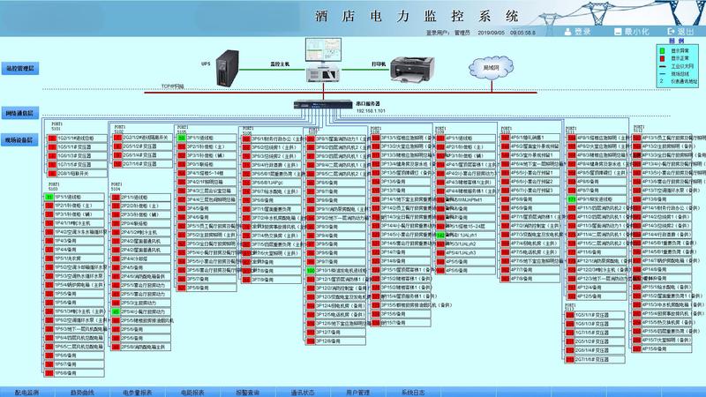The width and height of the screenshot is (706, 397).
Task: Open the 配电监测 menu item
Action: click(28, 391)
